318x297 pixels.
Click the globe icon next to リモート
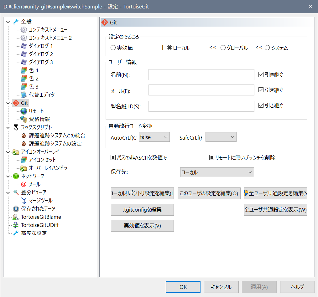(x=24, y=111)
